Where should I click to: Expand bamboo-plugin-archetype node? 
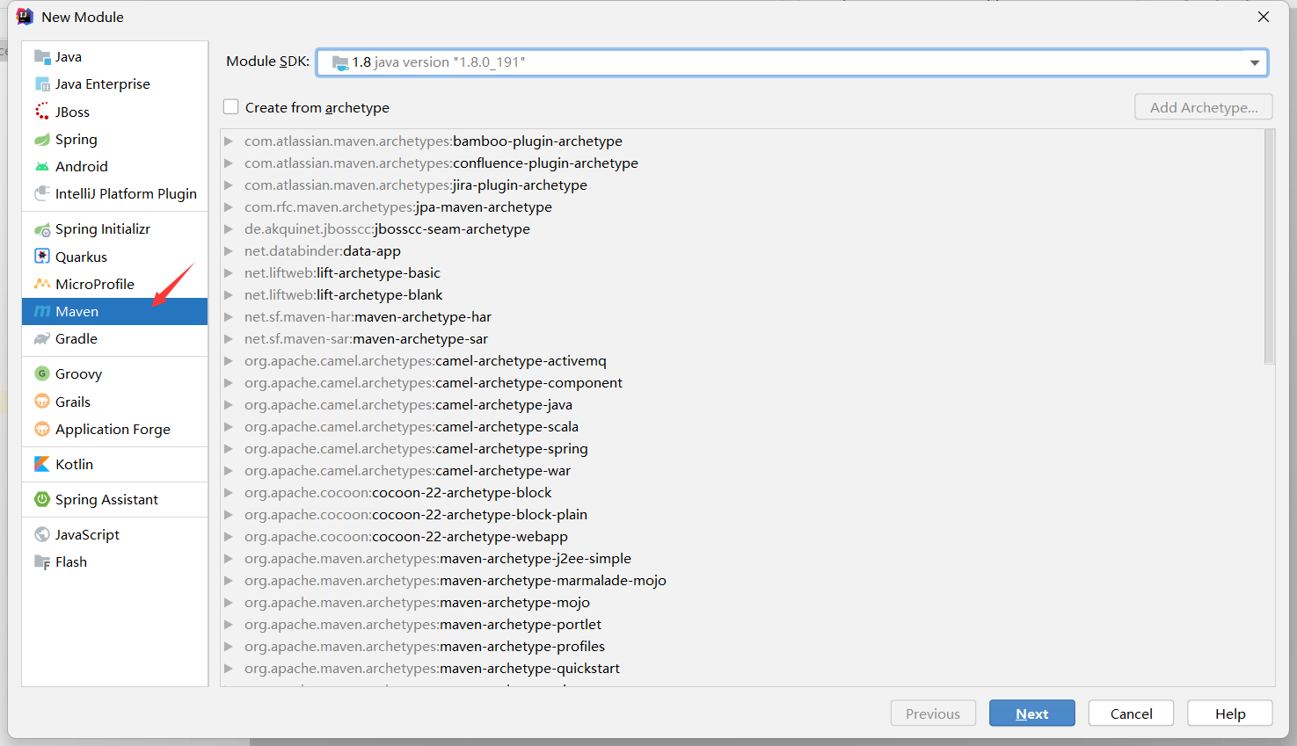click(229, 141)
